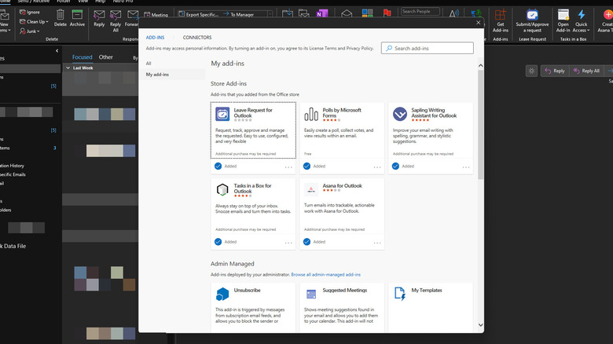Click the Suggested Meetings add-in icon
This screenshot has height=344, width=613.
[x=311, y=294]
